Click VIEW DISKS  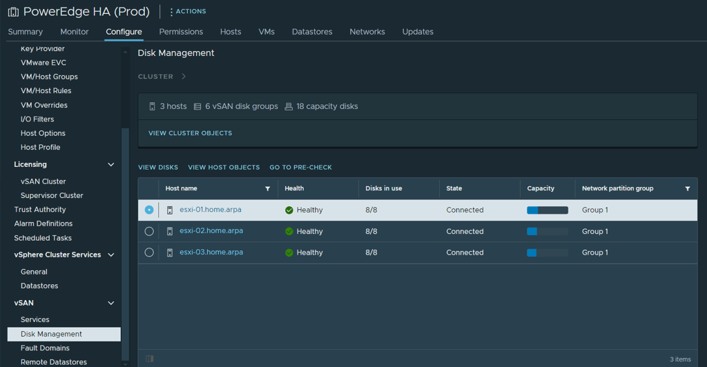[x=158, y=167]
